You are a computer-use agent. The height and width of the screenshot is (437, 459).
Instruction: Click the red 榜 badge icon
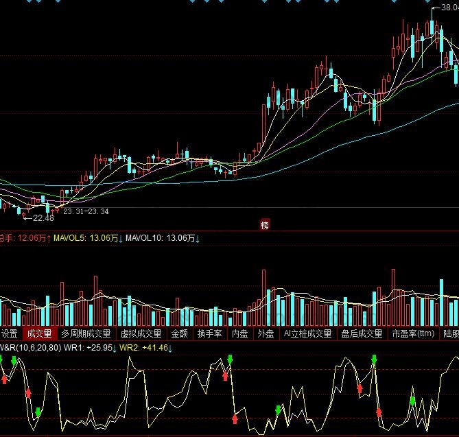point(265,224)
